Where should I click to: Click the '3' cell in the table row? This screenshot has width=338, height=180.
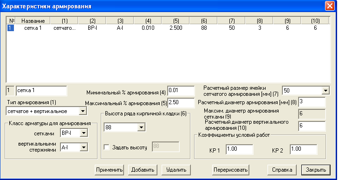260,28
